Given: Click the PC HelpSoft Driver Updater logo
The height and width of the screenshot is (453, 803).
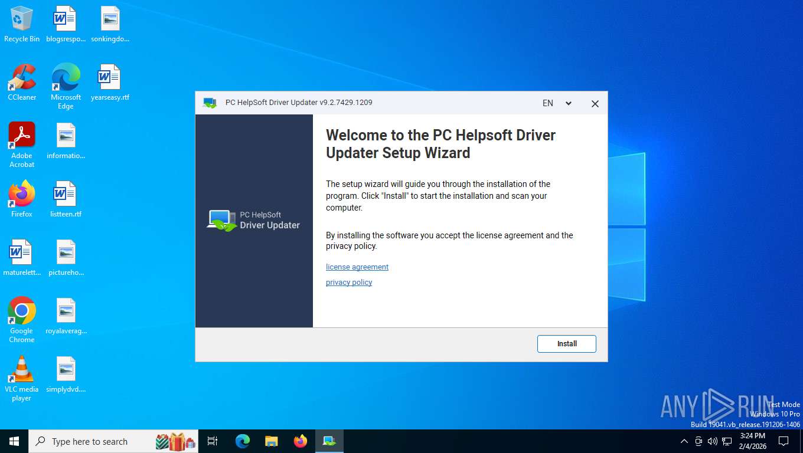Looking at the screenshot, I should 254,220.
